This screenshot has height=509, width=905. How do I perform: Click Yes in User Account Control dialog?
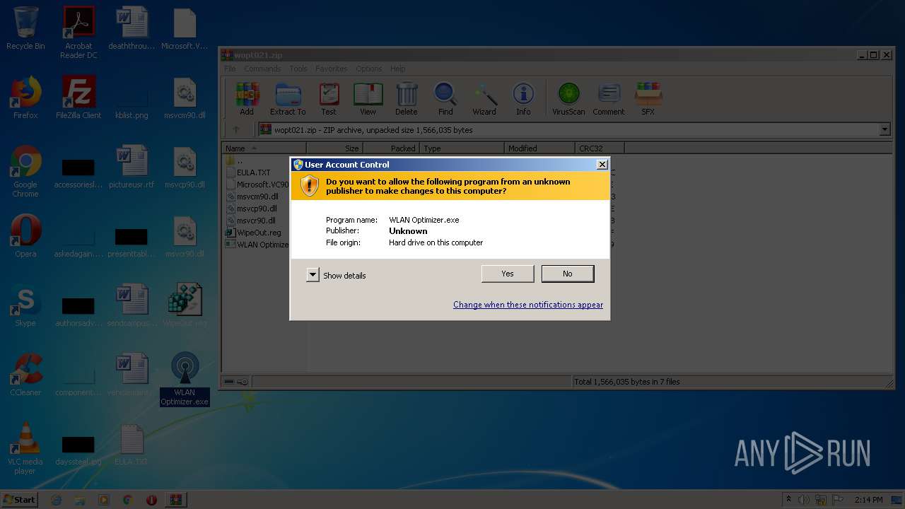pos(508,274)
